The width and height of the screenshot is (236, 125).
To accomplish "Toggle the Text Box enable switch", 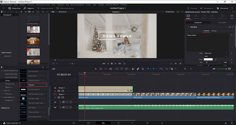I will click(x=188, y=27).
